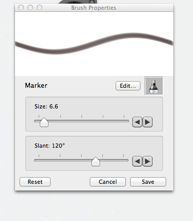Increase Slant with the right arrow
The image size is (193, 221).
coord(148,162)
